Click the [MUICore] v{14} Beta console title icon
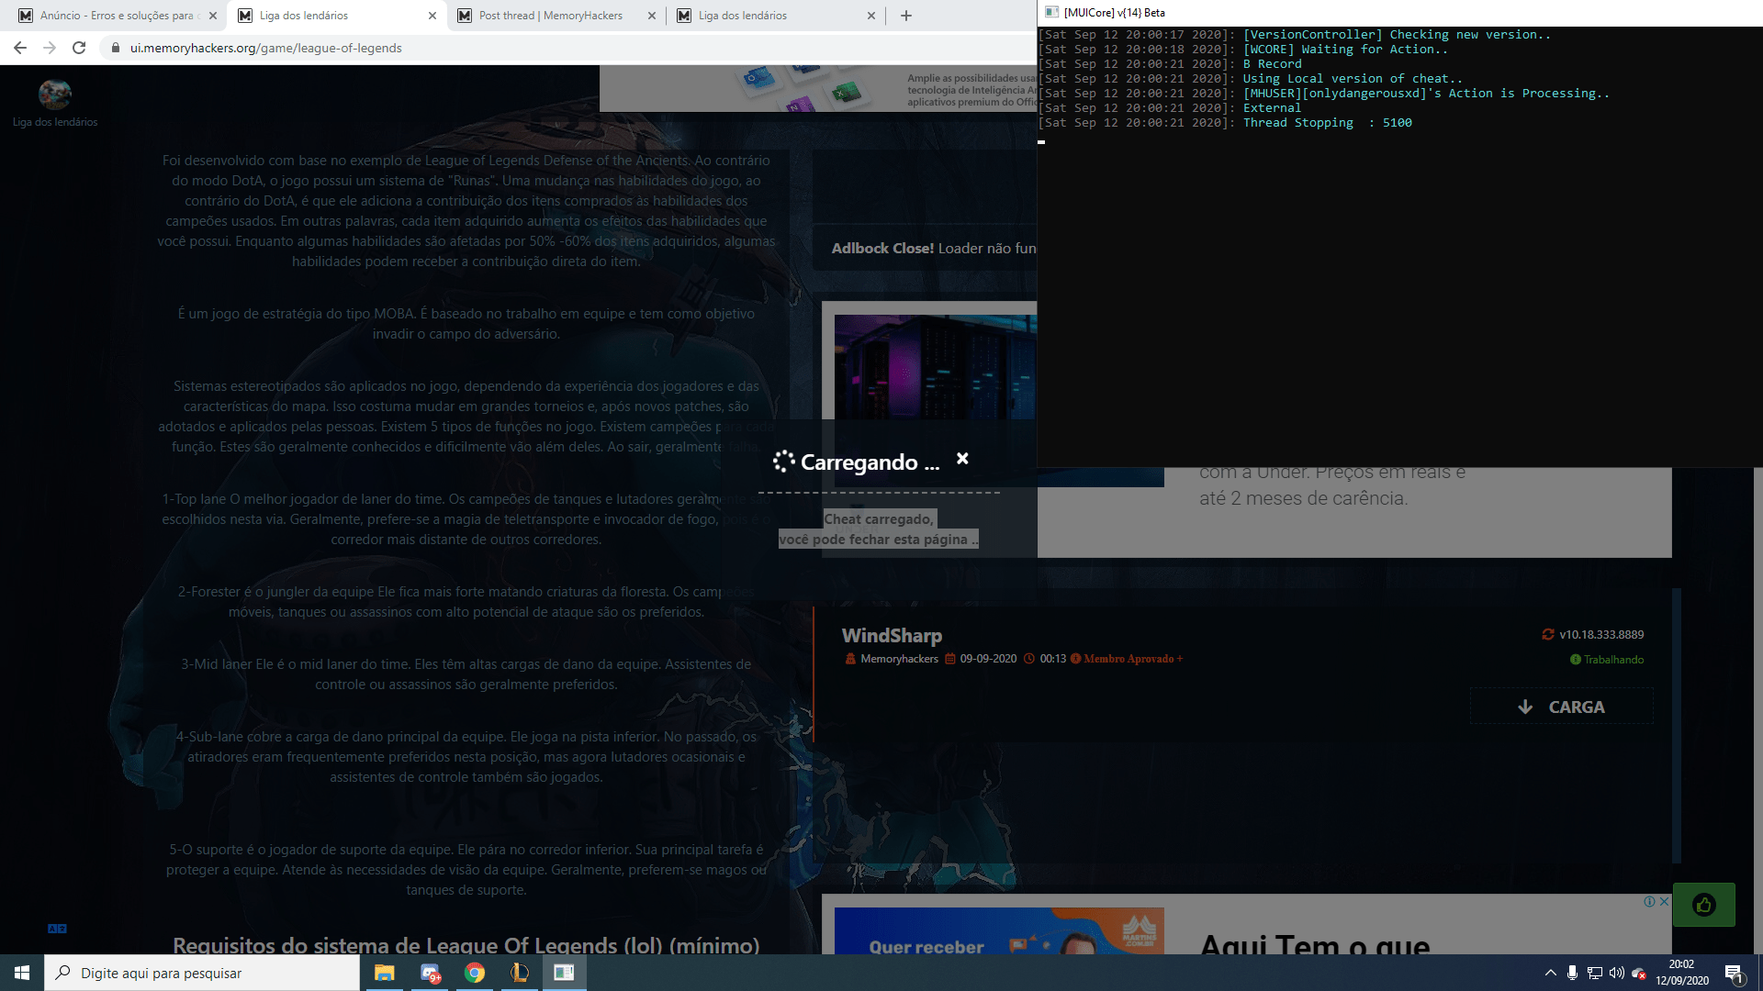The image size is (1763, 991). click(1052, 13)
